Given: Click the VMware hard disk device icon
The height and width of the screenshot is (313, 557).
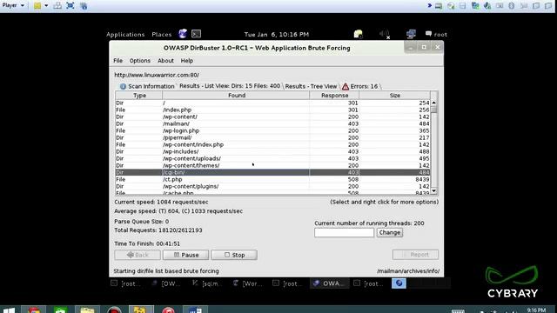Looking at the screenshot, I should click(x=439, y=6).
